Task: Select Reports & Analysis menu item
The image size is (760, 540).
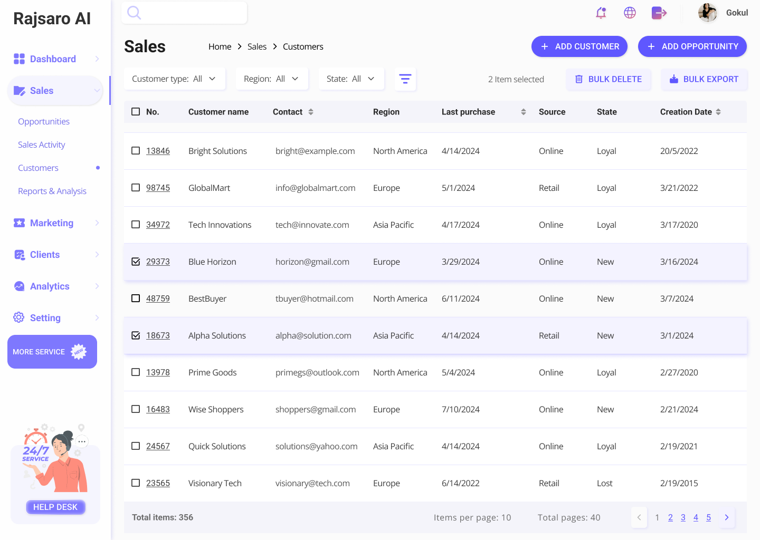Action: coord(52,191)
